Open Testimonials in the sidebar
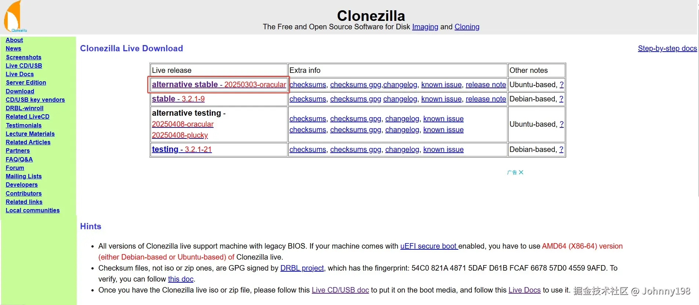Viewport: 699px width, 305px height. 24,125
